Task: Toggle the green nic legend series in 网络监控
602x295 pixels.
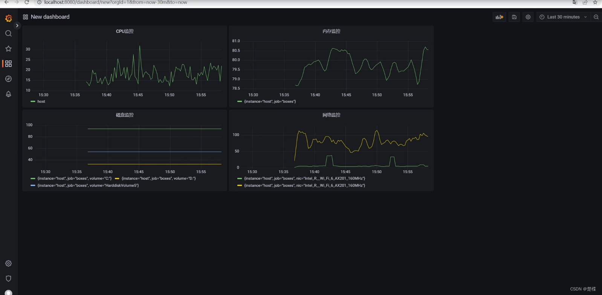Action: [304, 179]
